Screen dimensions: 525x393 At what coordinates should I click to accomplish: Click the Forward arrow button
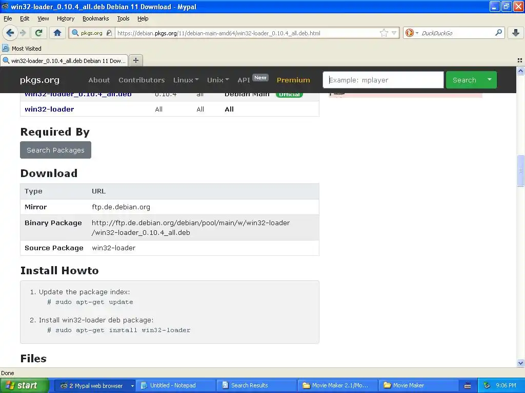[x=23, y=33]
